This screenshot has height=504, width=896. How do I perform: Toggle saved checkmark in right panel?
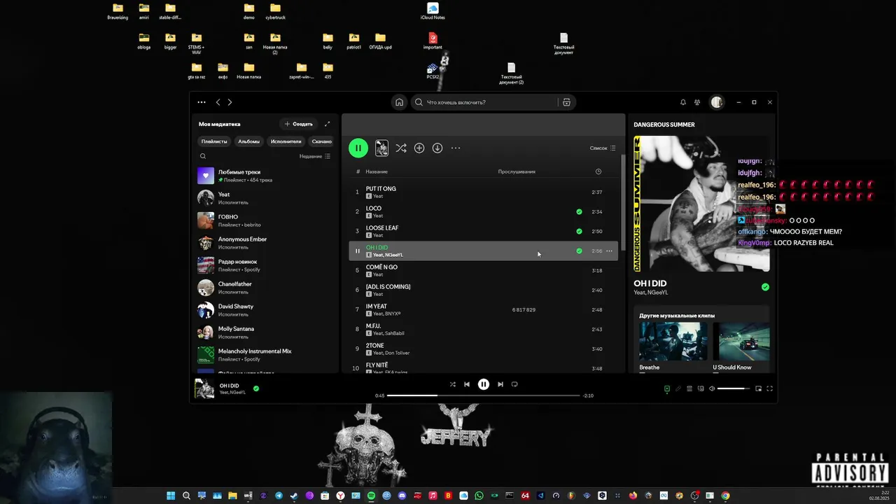click(x=765, y=287)
